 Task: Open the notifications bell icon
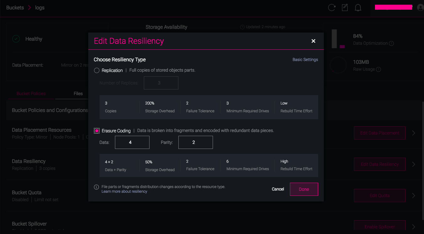point(358,8)
